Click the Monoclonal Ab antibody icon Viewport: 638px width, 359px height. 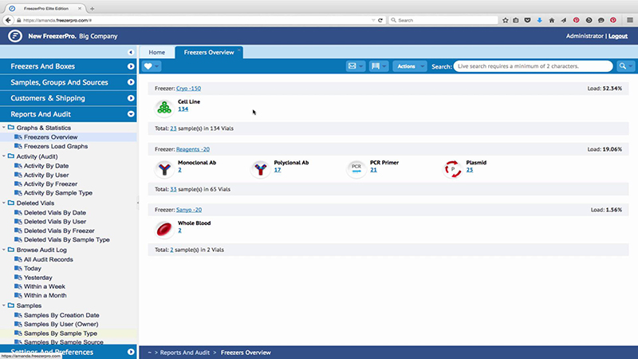[x=164, y=168]
